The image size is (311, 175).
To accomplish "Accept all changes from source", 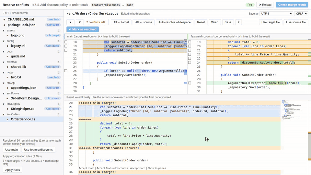I will click(144, 22).
